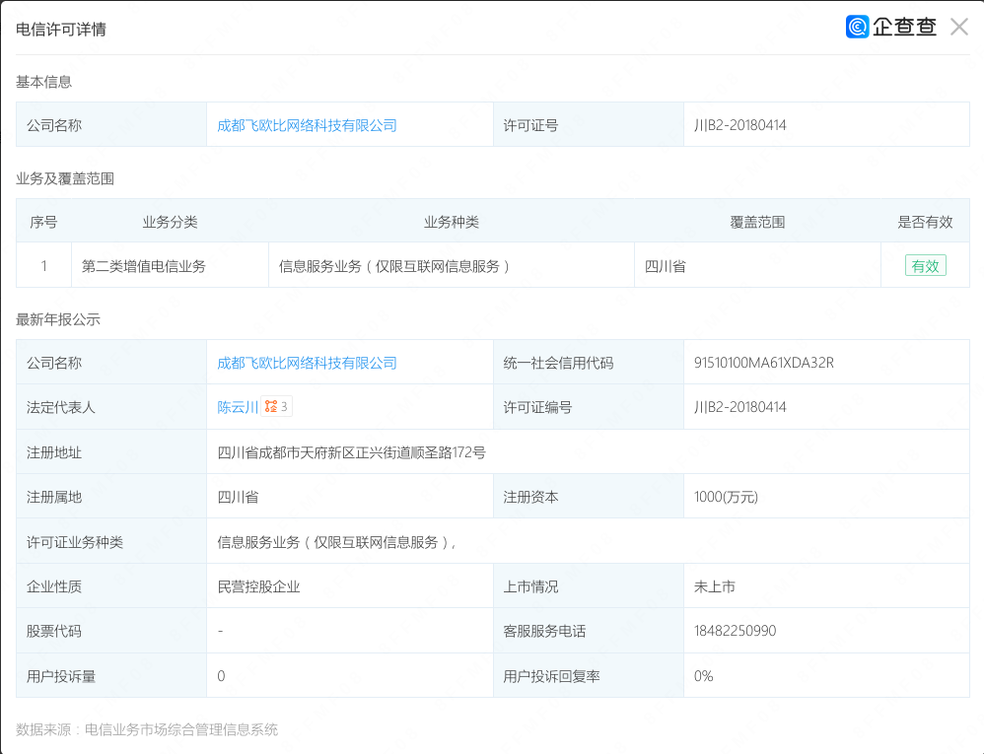Open company link in 基本信息 section

pos(307,125)
